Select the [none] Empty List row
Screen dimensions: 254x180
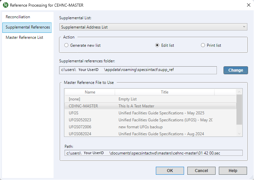(150, 99)
